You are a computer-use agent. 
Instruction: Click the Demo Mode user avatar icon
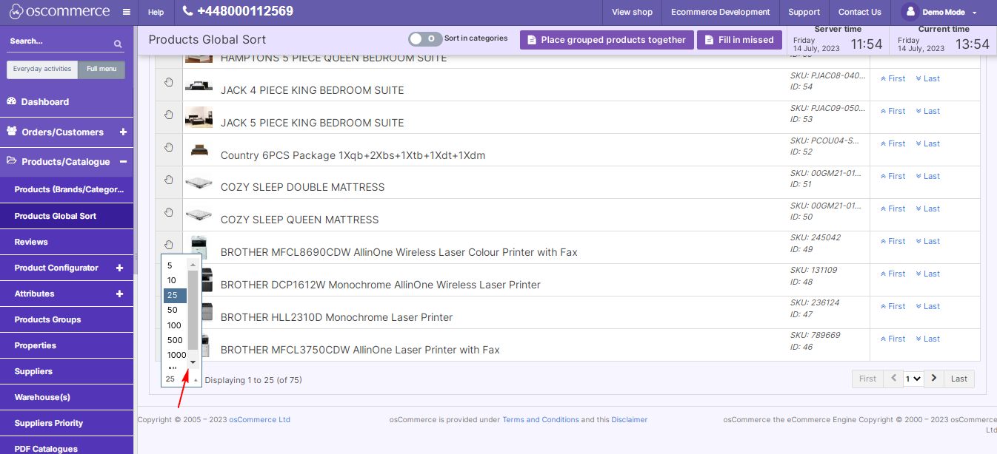tap(911, 12)
